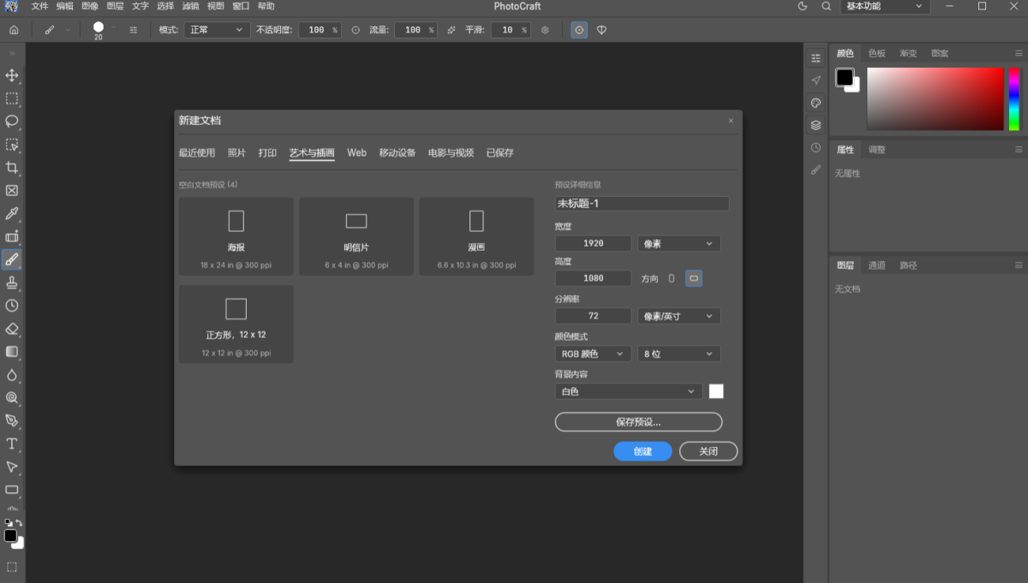Select the Path Selection arrow tool
This screenshot has width=1028, height=583.
(x=12, y=467)
